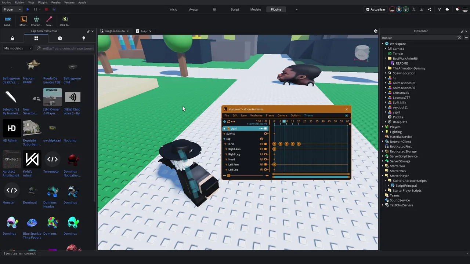Collapse the Workspace tree node
The image size is (470, 264).
tap(383, 44)
